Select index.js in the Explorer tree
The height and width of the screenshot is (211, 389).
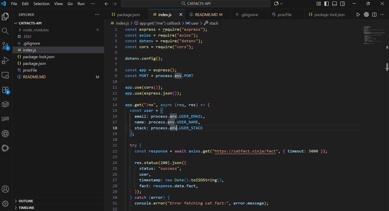58,50
